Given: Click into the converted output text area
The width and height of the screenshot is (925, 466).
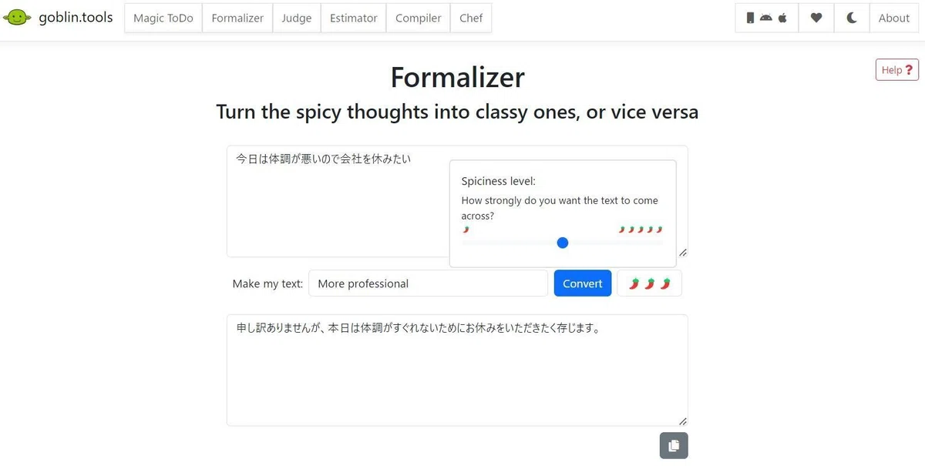Looking at the screenshot, I should point(457,370).
